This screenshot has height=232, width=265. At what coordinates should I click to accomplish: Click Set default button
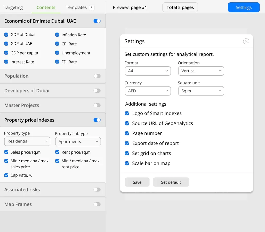pyautogui.click(x=171, y=182)
